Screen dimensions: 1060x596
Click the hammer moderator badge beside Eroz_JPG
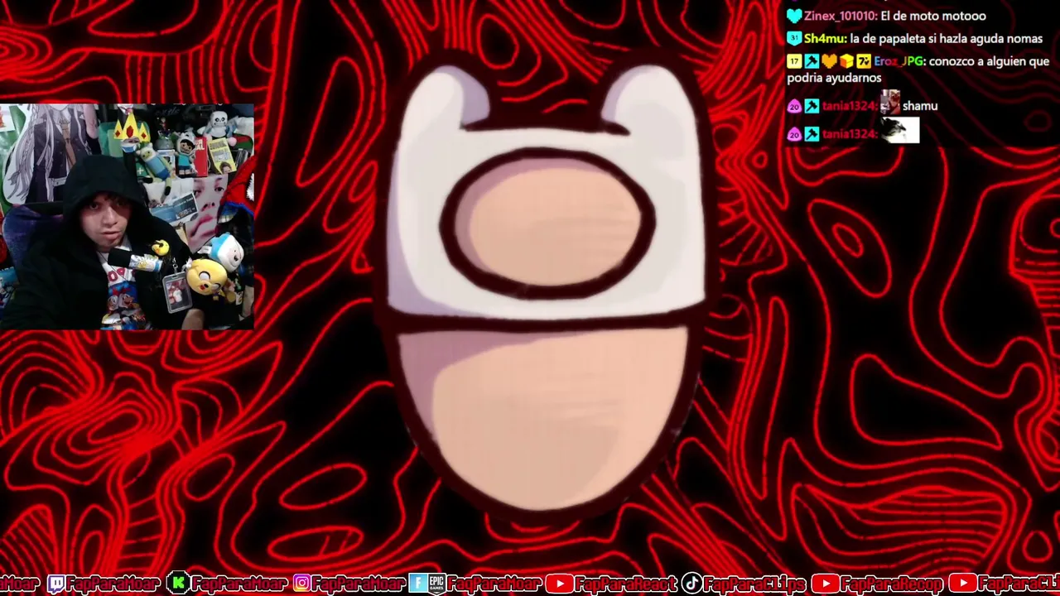tap(812, 61)
